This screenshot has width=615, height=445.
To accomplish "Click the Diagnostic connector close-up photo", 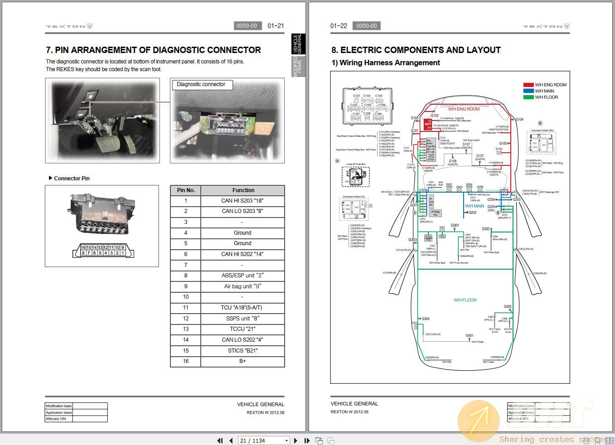I will coord(227,121).
